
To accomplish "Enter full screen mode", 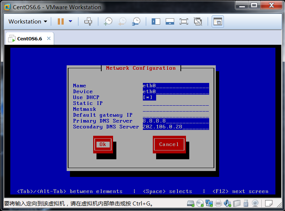I will point(184,22).
